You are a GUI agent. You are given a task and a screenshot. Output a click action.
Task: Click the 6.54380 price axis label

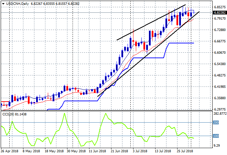pyautogui.click(x=220, y=64)
